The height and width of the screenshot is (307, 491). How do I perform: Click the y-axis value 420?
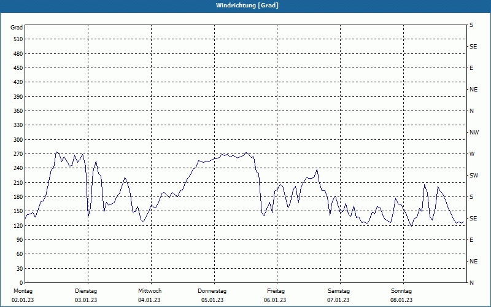18,82
